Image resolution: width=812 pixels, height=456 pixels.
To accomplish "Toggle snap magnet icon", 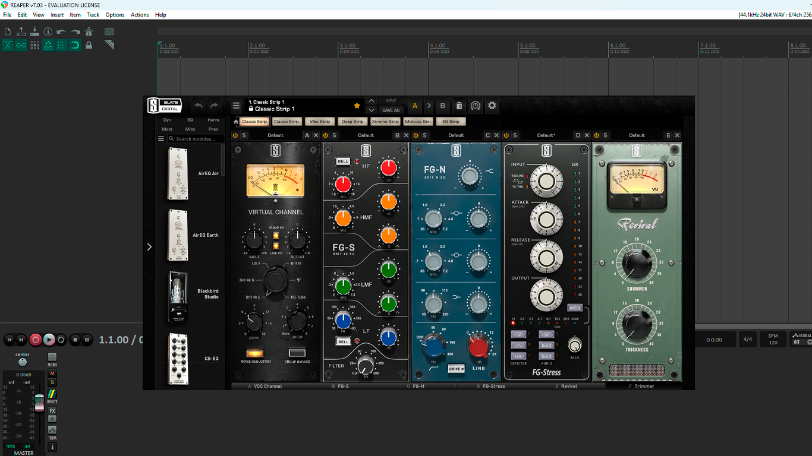I will (75, 45).
